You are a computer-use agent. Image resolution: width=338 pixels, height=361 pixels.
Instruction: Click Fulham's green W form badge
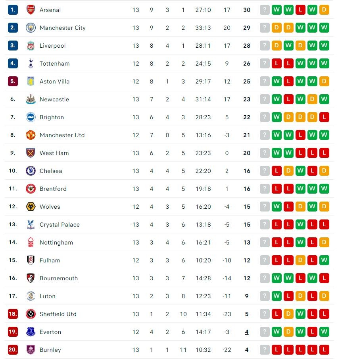pyautogui.click(x=324, y=260)
